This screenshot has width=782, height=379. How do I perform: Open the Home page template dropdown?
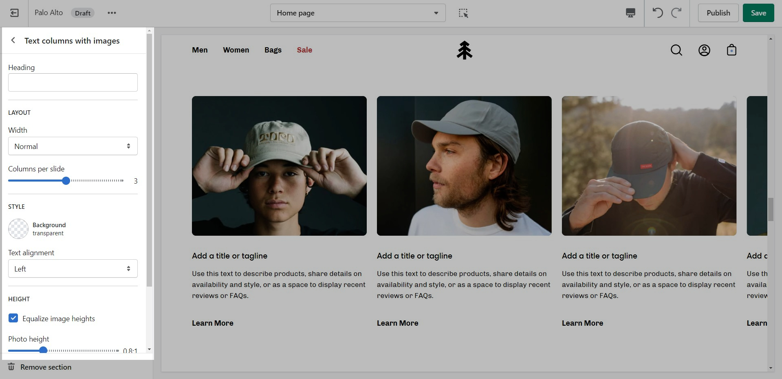[357, 13]
